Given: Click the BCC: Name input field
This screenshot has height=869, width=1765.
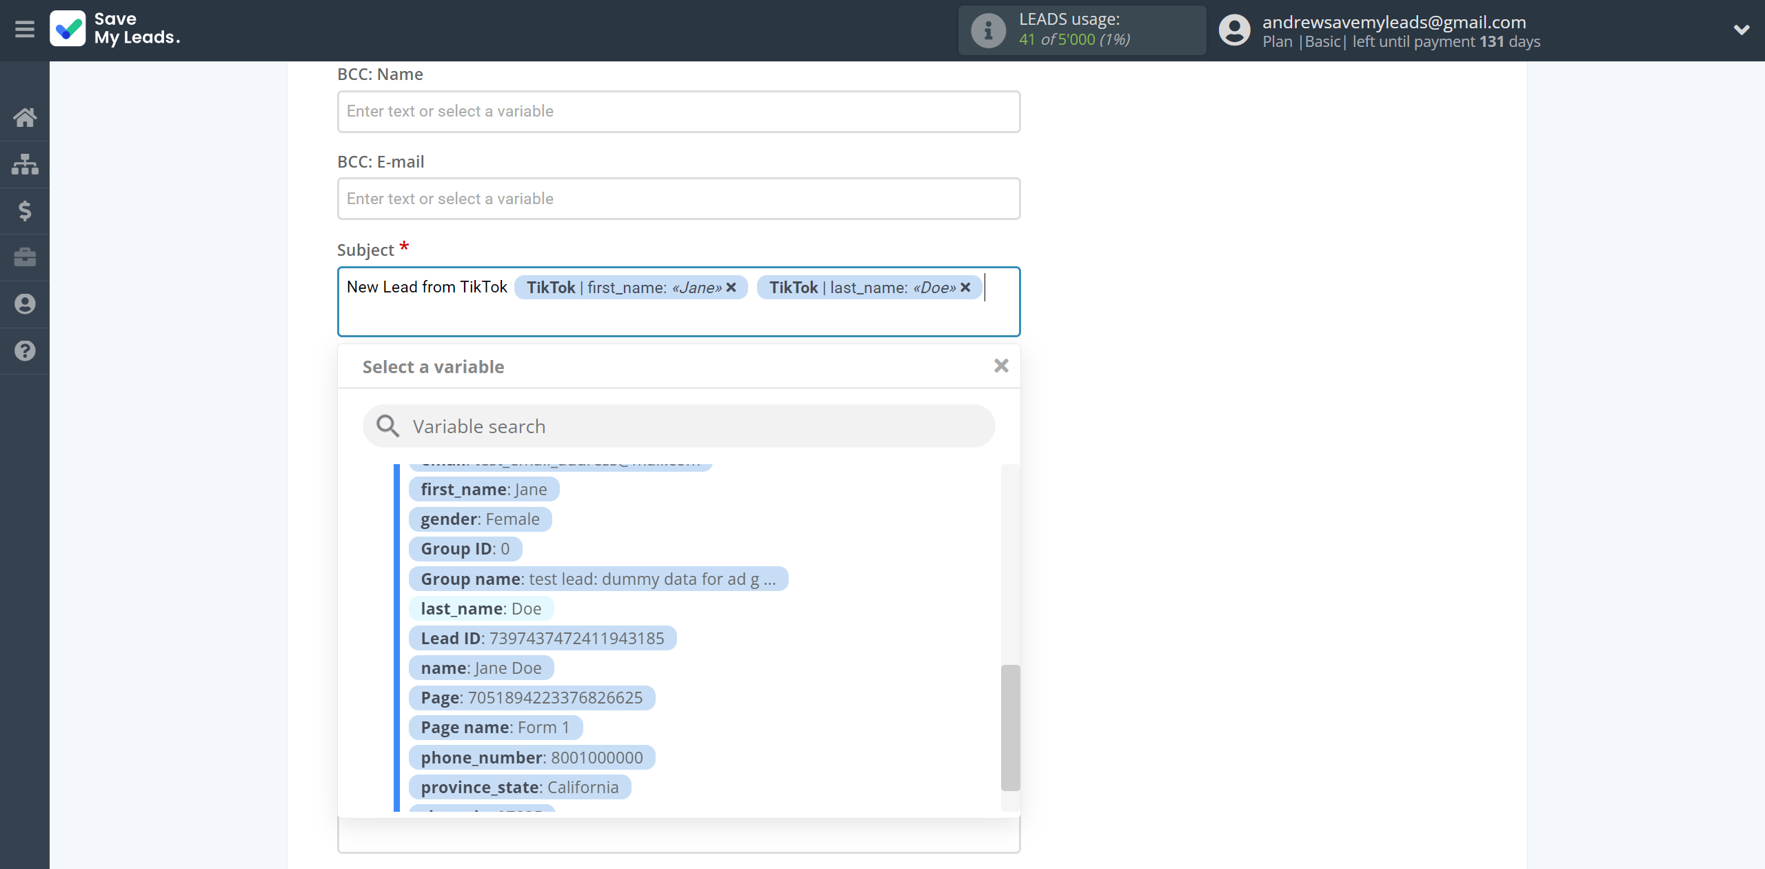Looking at the screenshot, I should pyautogui.click(x=678, y=112).
